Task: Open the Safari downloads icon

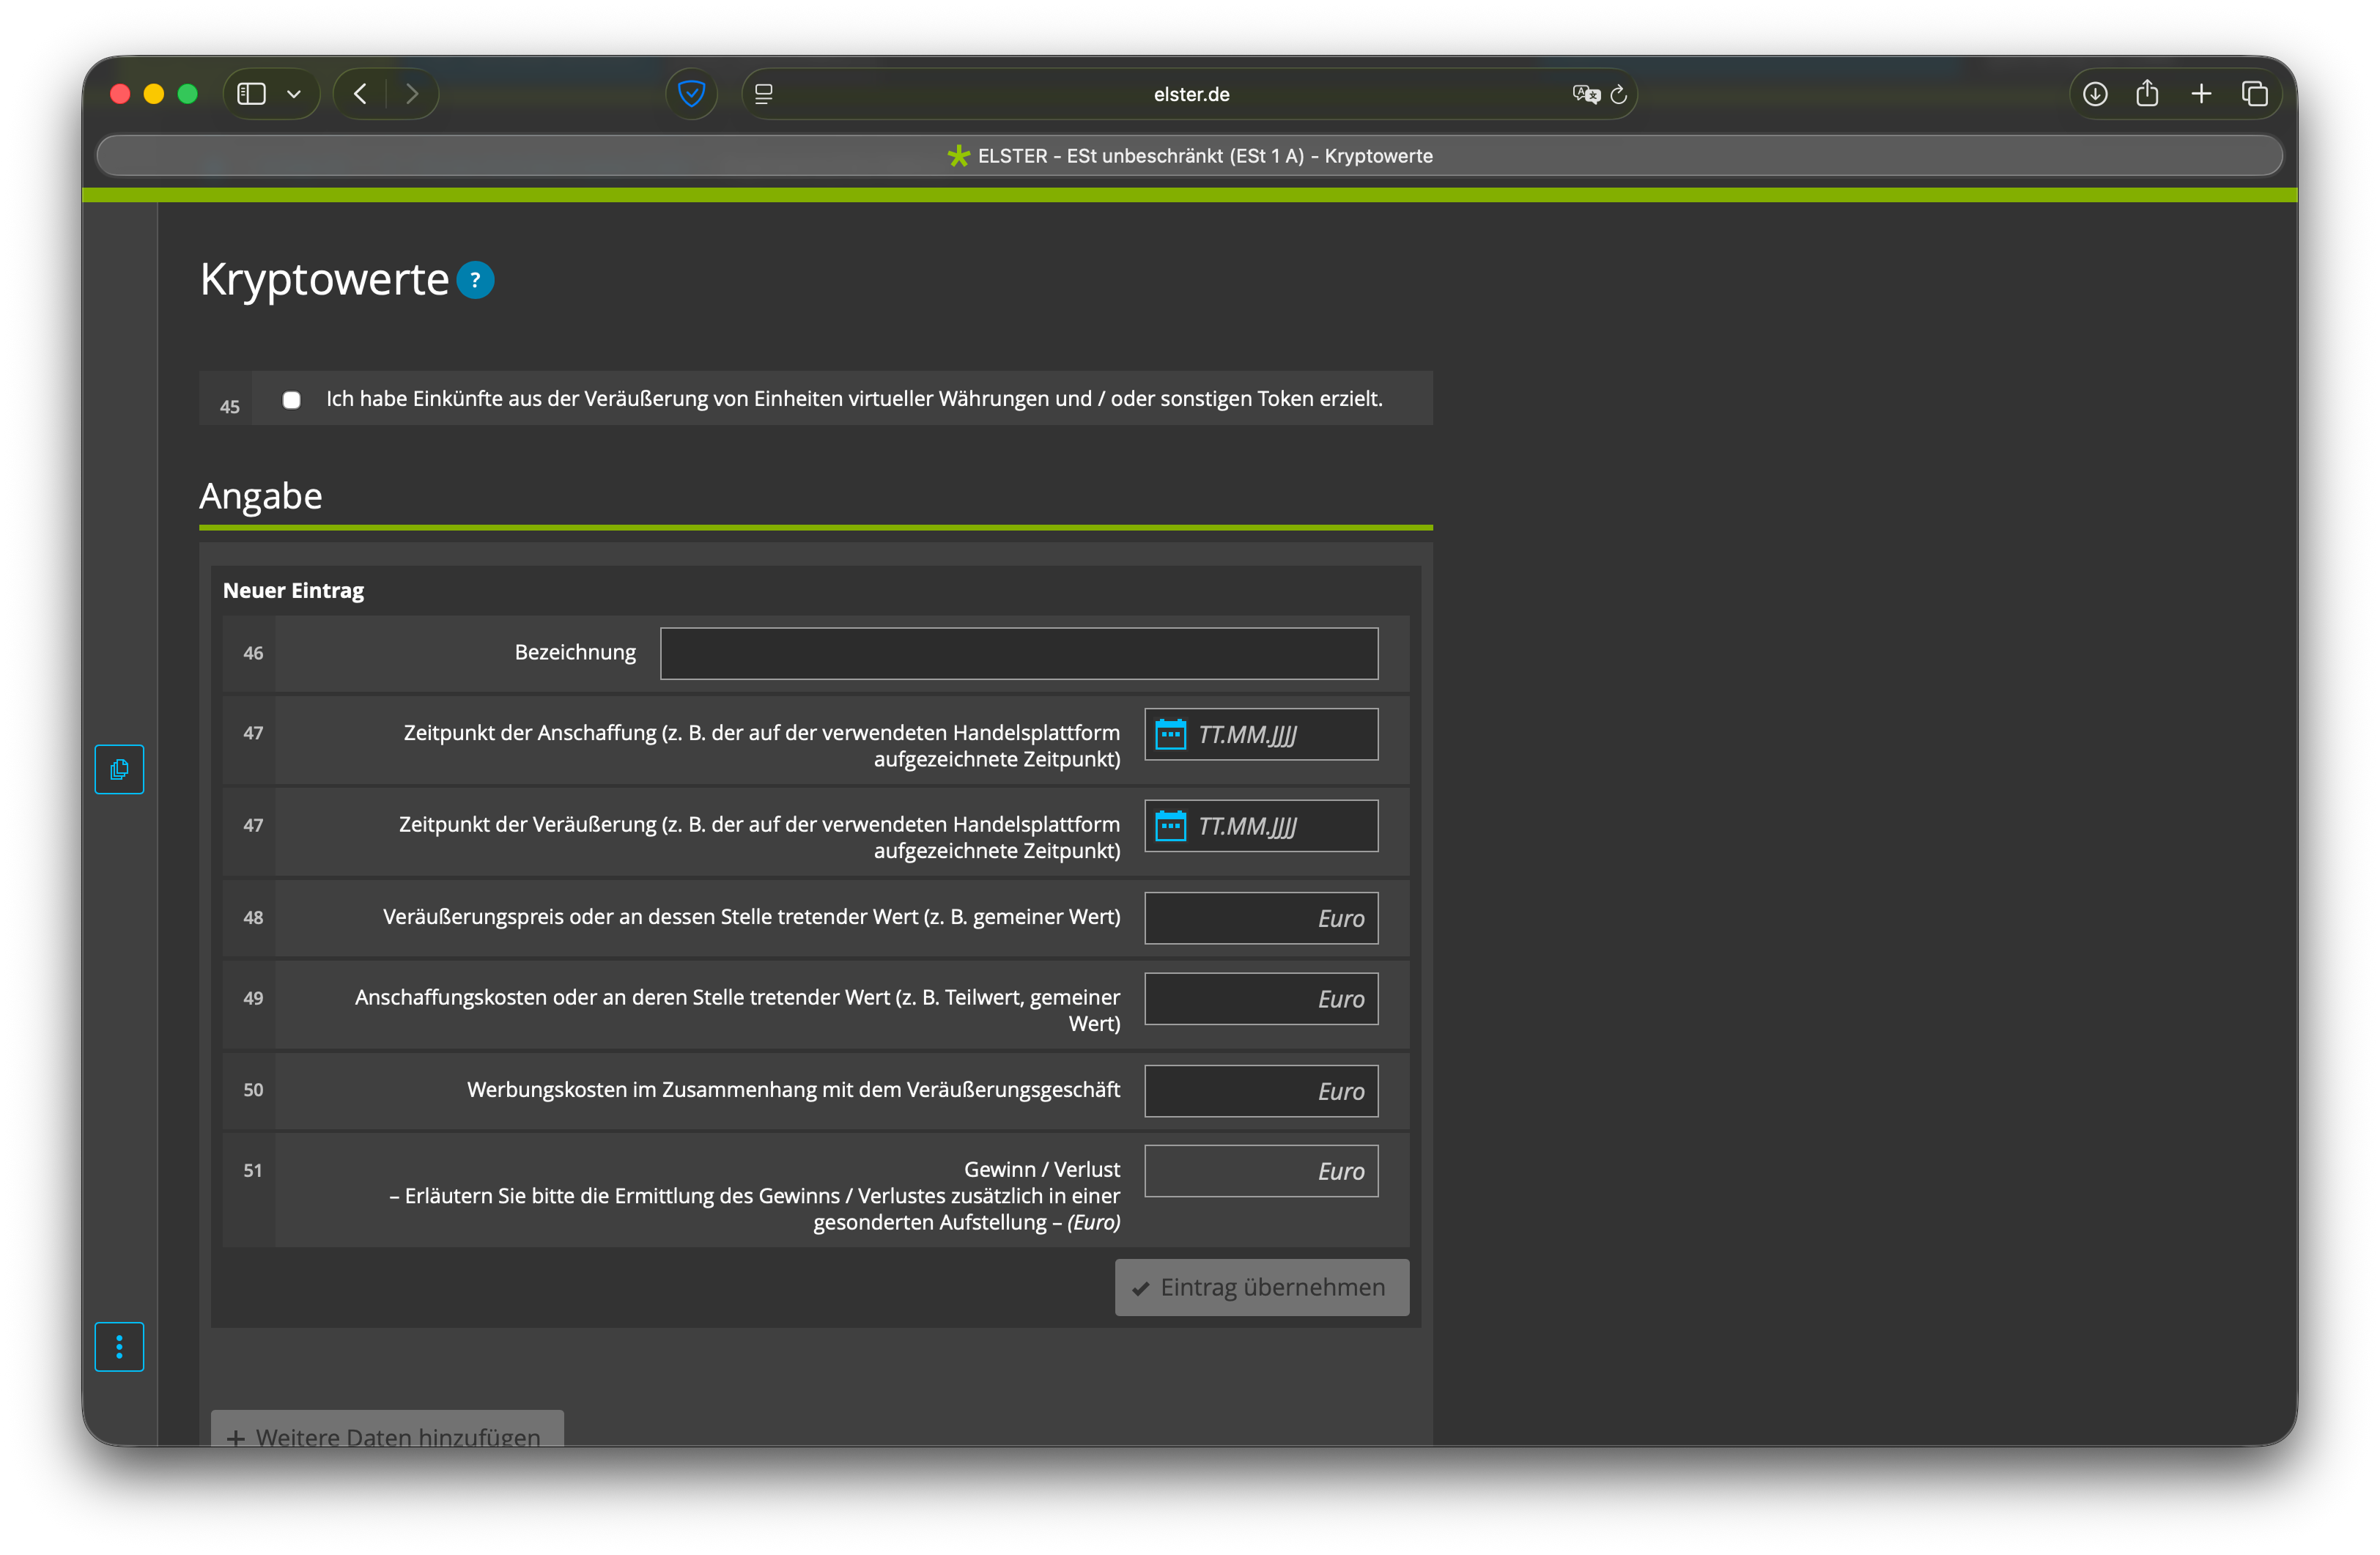Action: pos(2095,94)
